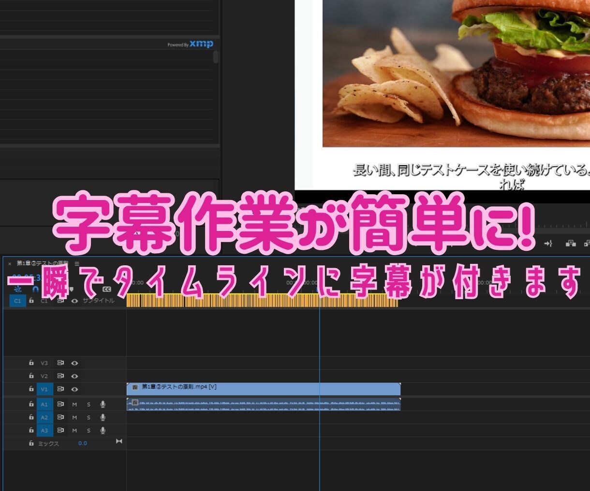Toggle lock on track V1
Screen dimensions: 590x491
click(31, 389)
